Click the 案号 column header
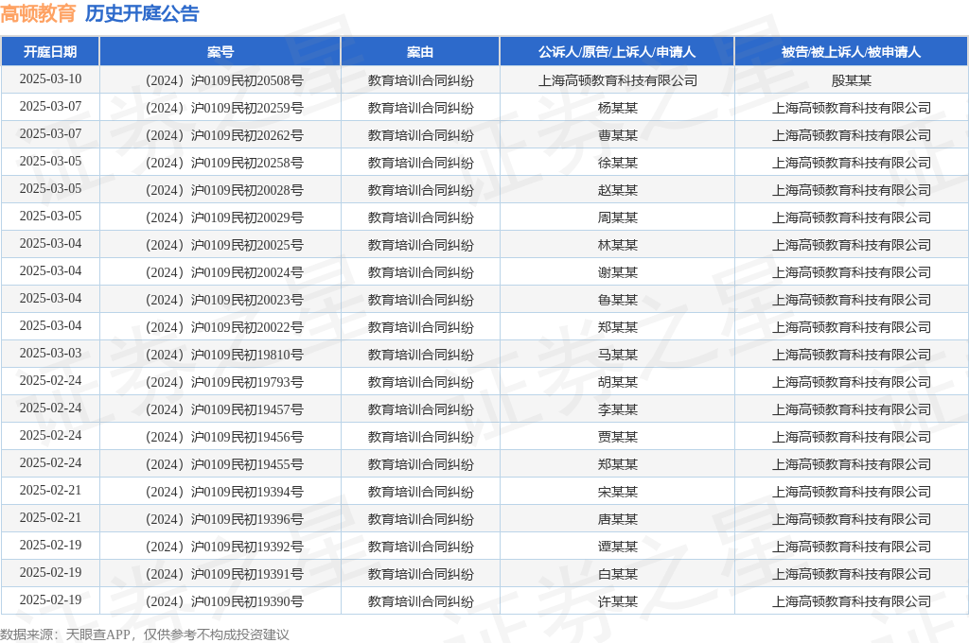969x643 pixels. (220, 52)
